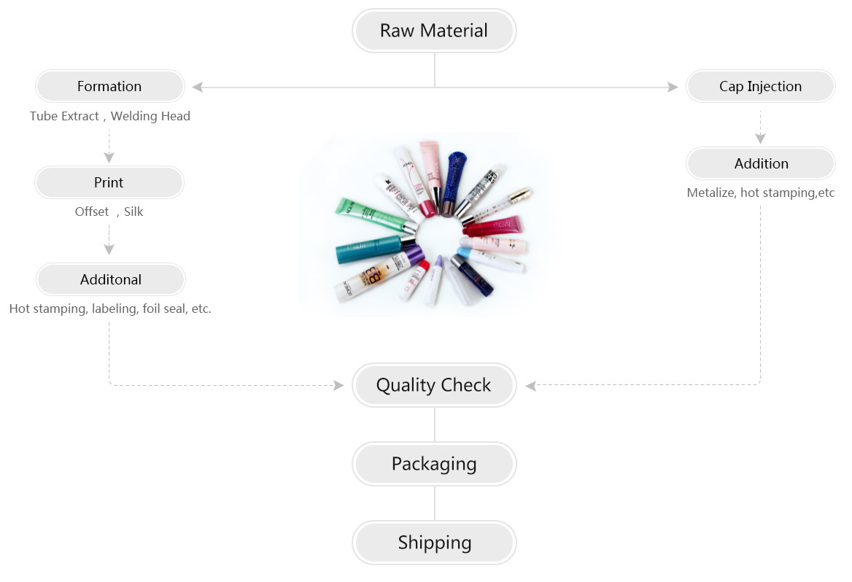Click the Metalize, hot stamping,etc caption
Viewport: 852px width, 582px height.
point(760,193)
